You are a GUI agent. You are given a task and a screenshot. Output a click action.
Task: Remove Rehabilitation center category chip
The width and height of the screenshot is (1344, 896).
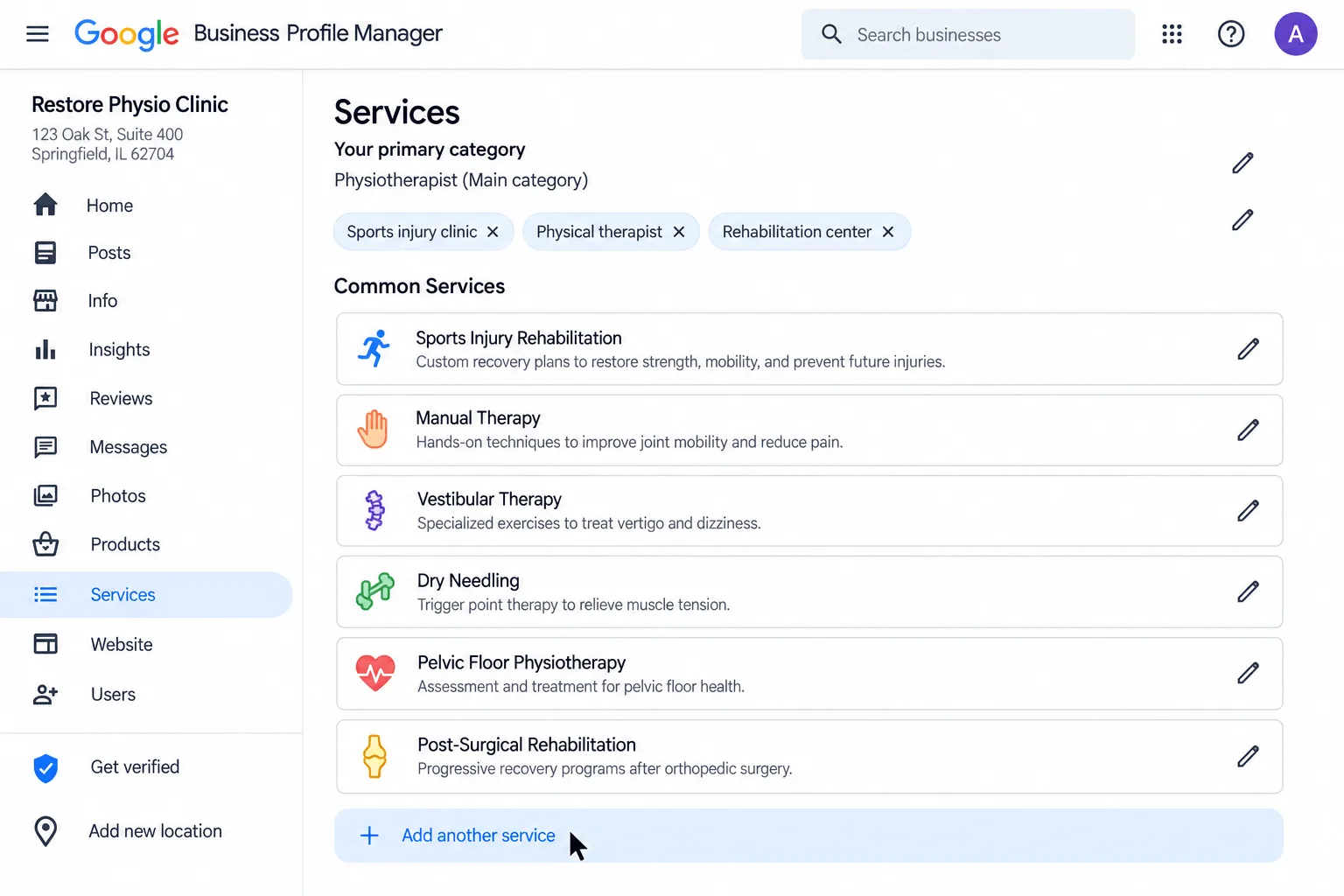[x=888, y=232]
